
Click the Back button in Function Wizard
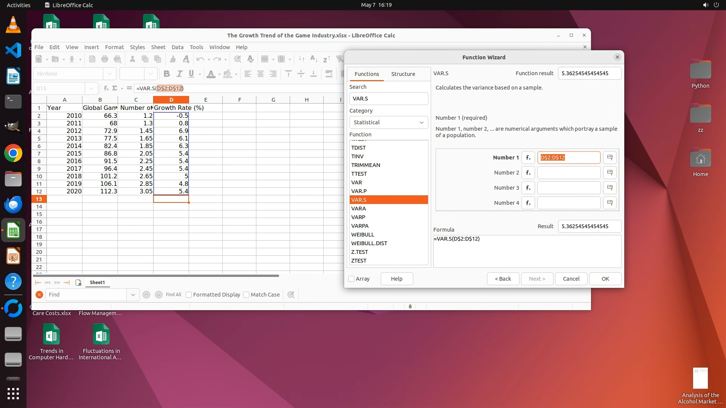(x=503, y=279)
